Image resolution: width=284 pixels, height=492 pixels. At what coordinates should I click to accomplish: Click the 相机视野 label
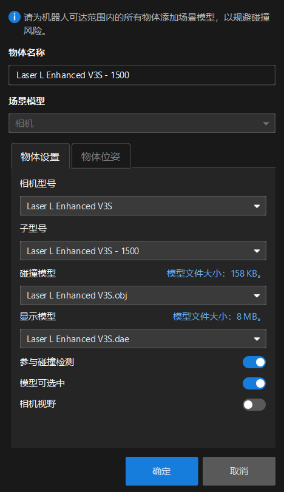coord(38,404)
